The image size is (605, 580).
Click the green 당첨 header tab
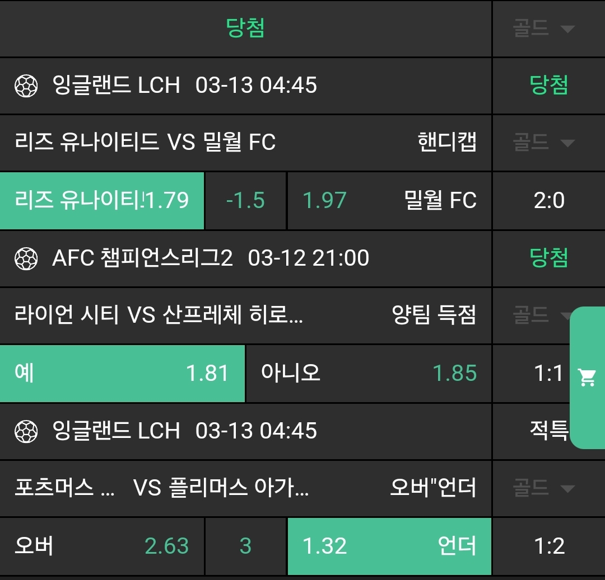(245, 28)
